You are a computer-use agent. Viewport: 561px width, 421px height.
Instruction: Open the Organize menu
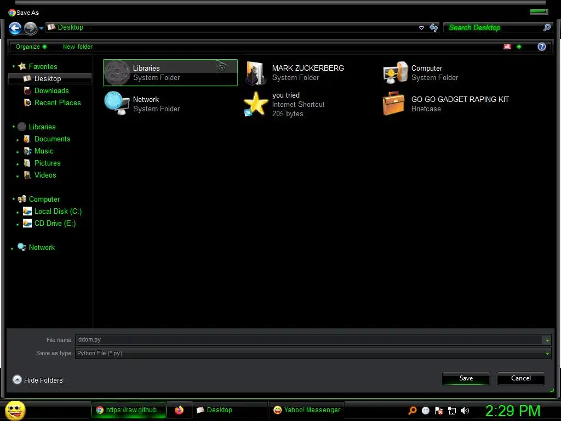pos(31,47)
